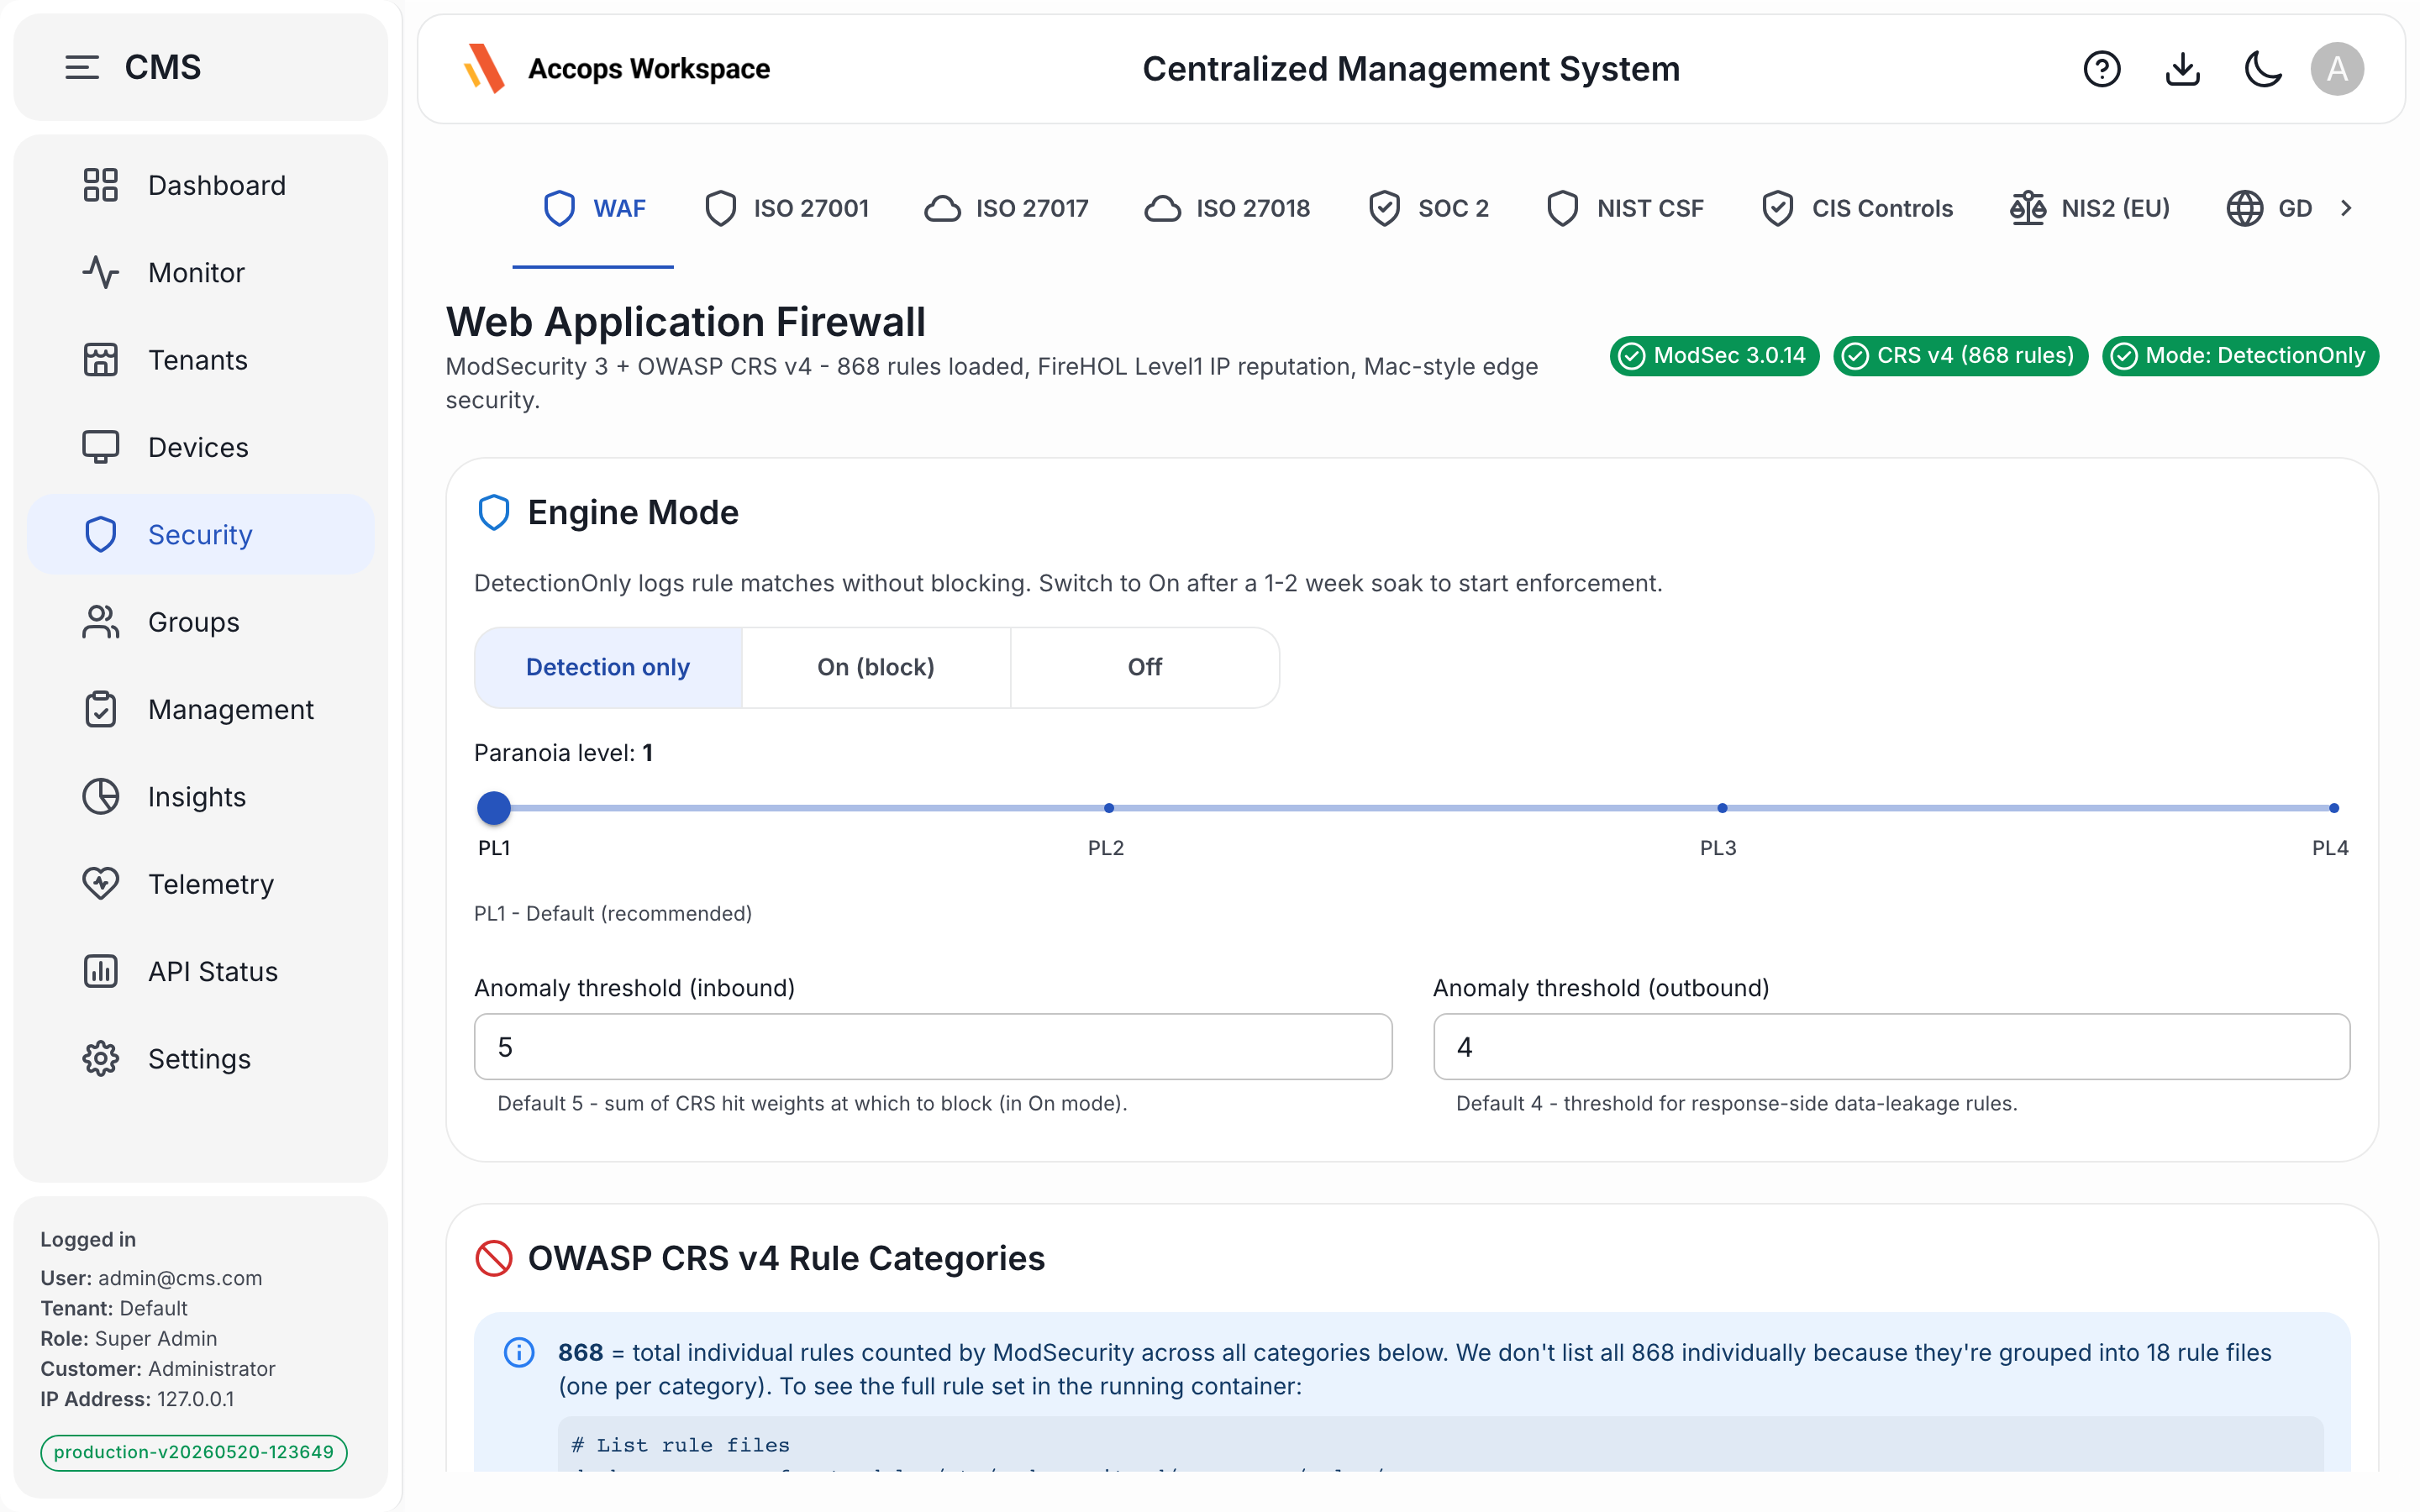Collapse the CMS sidebar hamburger menu
The height and width of the screenshot is (1512, 2420).
[x=82, y=67]
